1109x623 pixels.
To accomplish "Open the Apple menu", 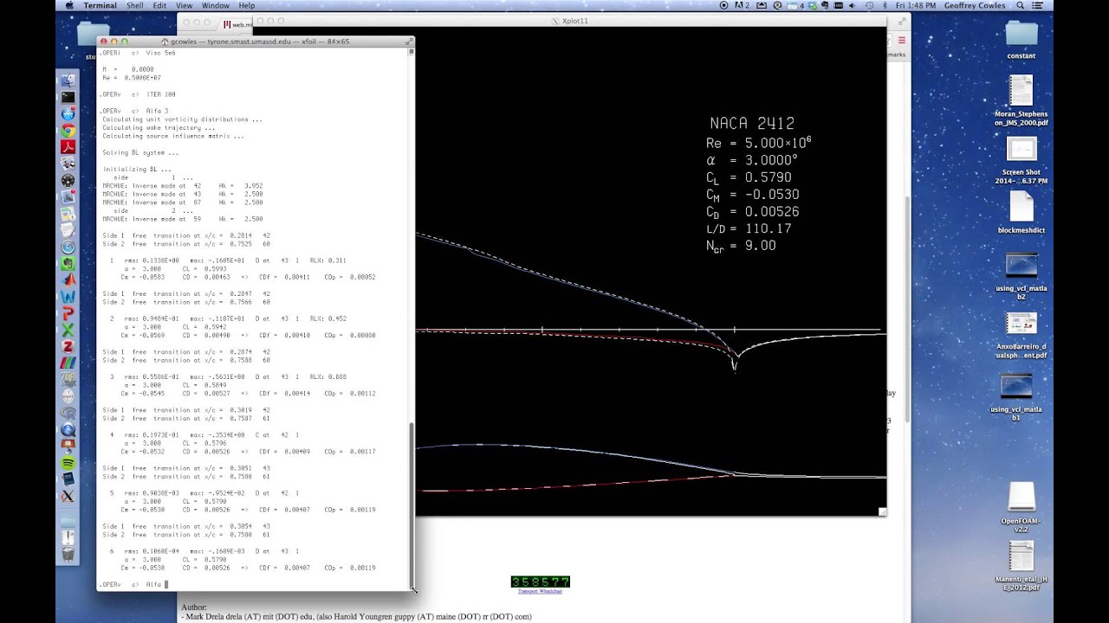I will [x=68, y=5].
